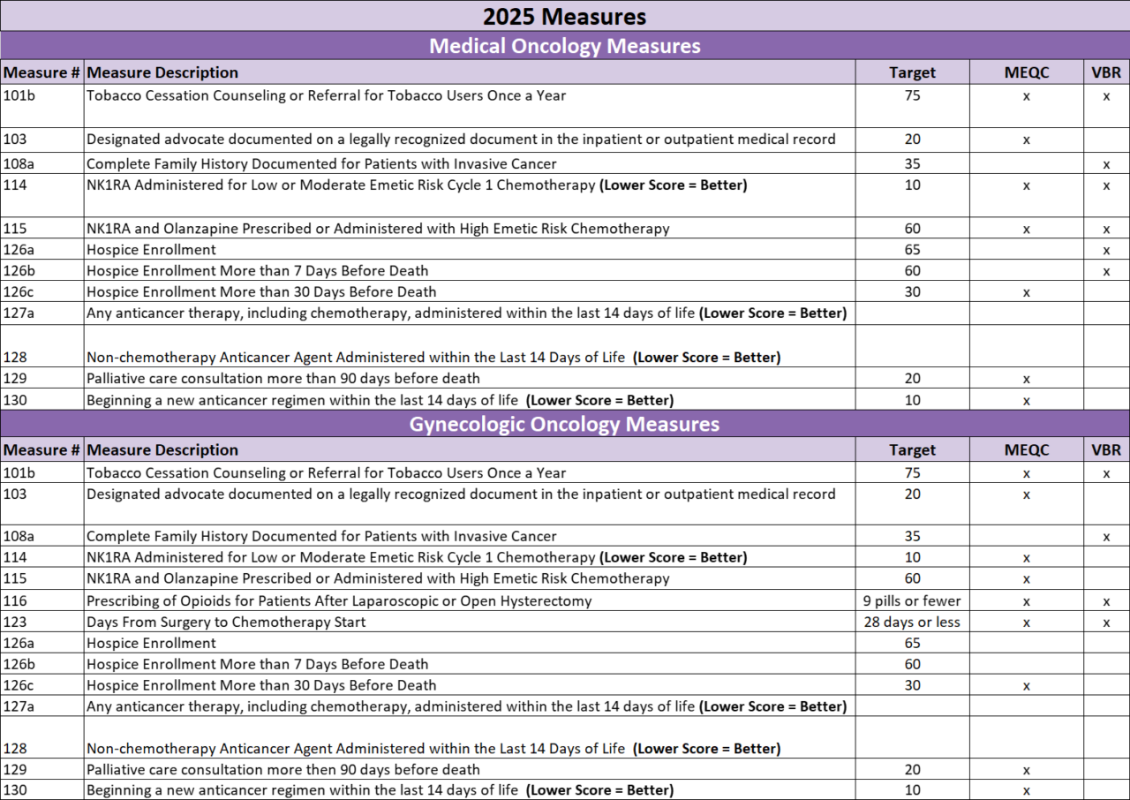Toggle the MEQC x beside Target 75
The width and height of the screenshot is (1130, 800).
point(1027,472)
